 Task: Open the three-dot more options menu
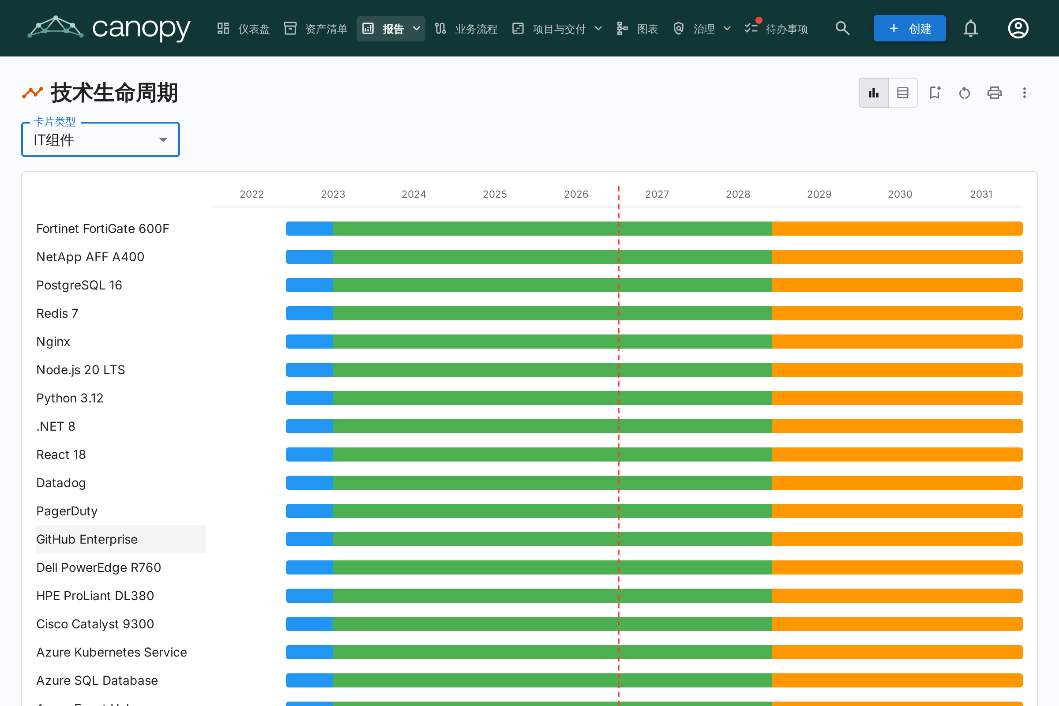tap(1024, 93)
